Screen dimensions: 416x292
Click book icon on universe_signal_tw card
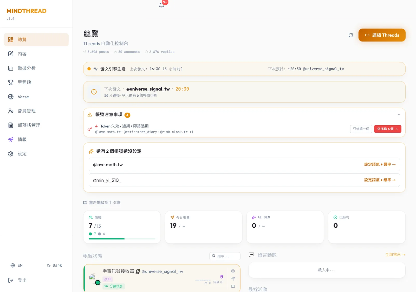(x=233, y=287)
